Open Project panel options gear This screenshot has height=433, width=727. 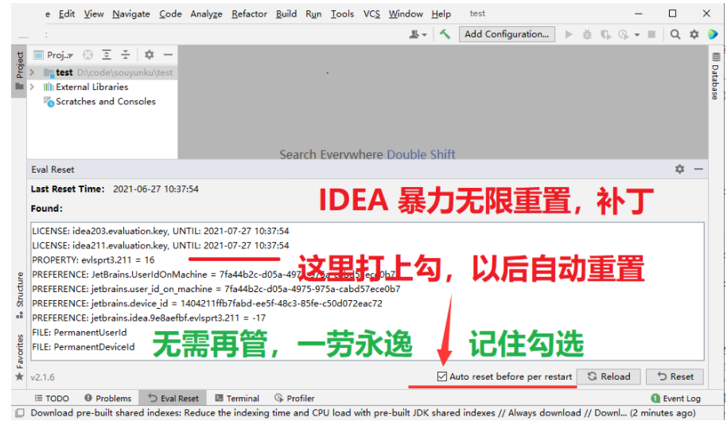(x=149, y=55)
